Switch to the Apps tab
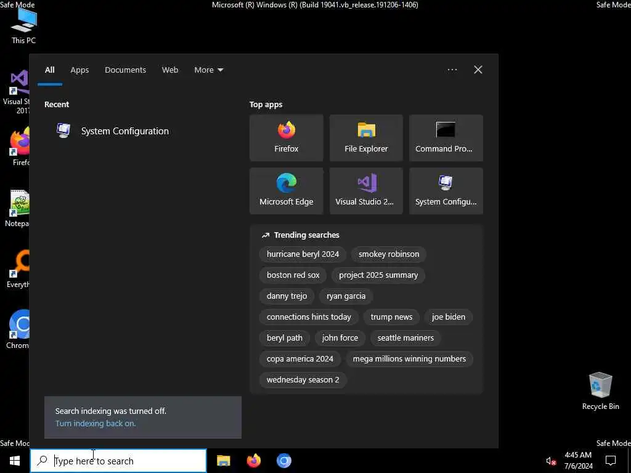The image size is (631, 473). click(79, 70)
